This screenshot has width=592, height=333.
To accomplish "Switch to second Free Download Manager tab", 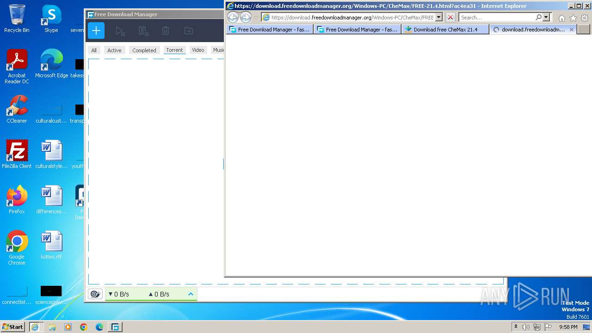I will point(358,30).
